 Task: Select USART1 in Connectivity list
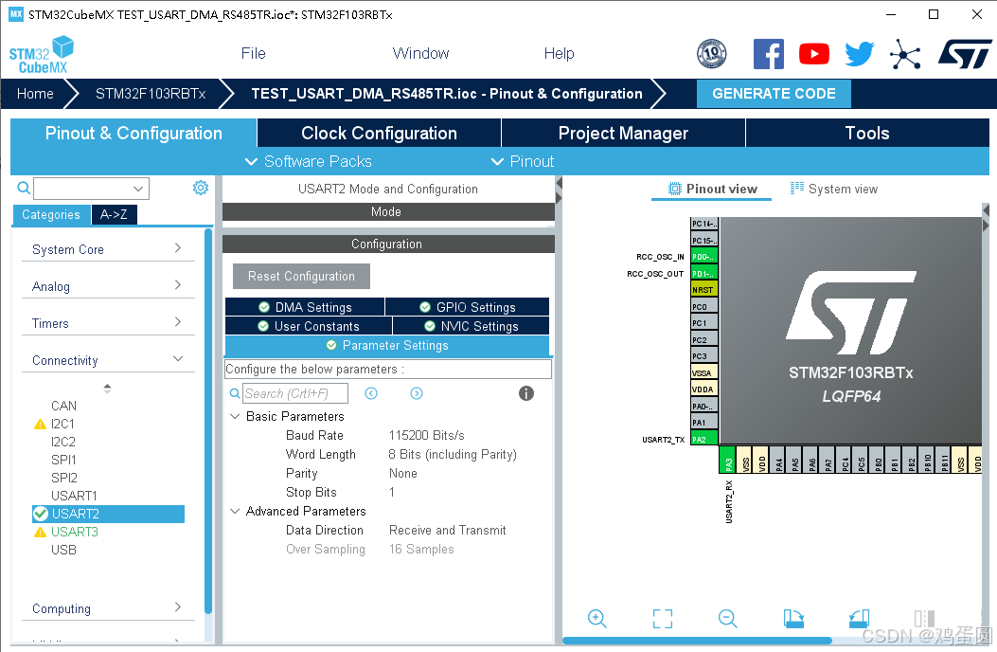[75, 496]
